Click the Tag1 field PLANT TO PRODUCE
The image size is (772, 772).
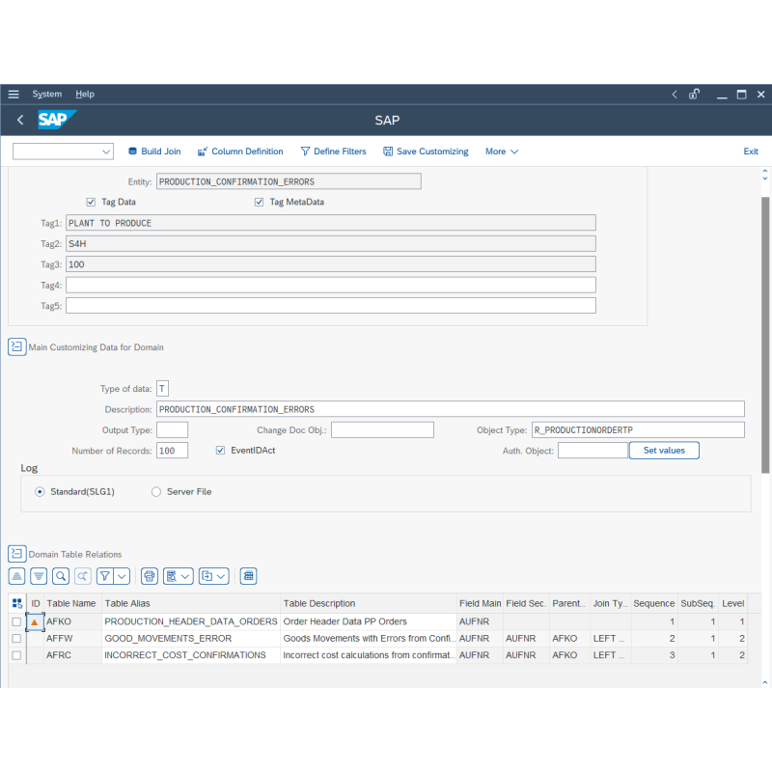[331, 223]
